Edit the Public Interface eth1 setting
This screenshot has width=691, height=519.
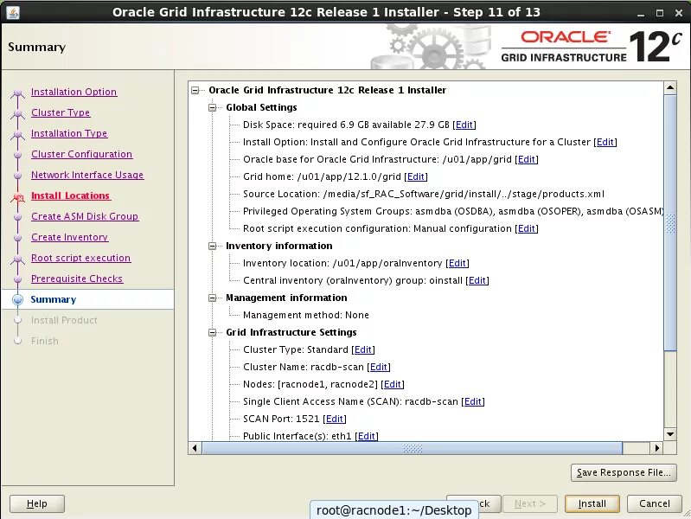367,436
